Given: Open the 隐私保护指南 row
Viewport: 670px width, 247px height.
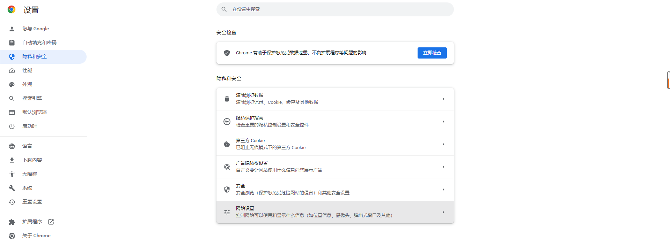Looking at the screenshot, I should pyautogui.click(x=334, y=122).
